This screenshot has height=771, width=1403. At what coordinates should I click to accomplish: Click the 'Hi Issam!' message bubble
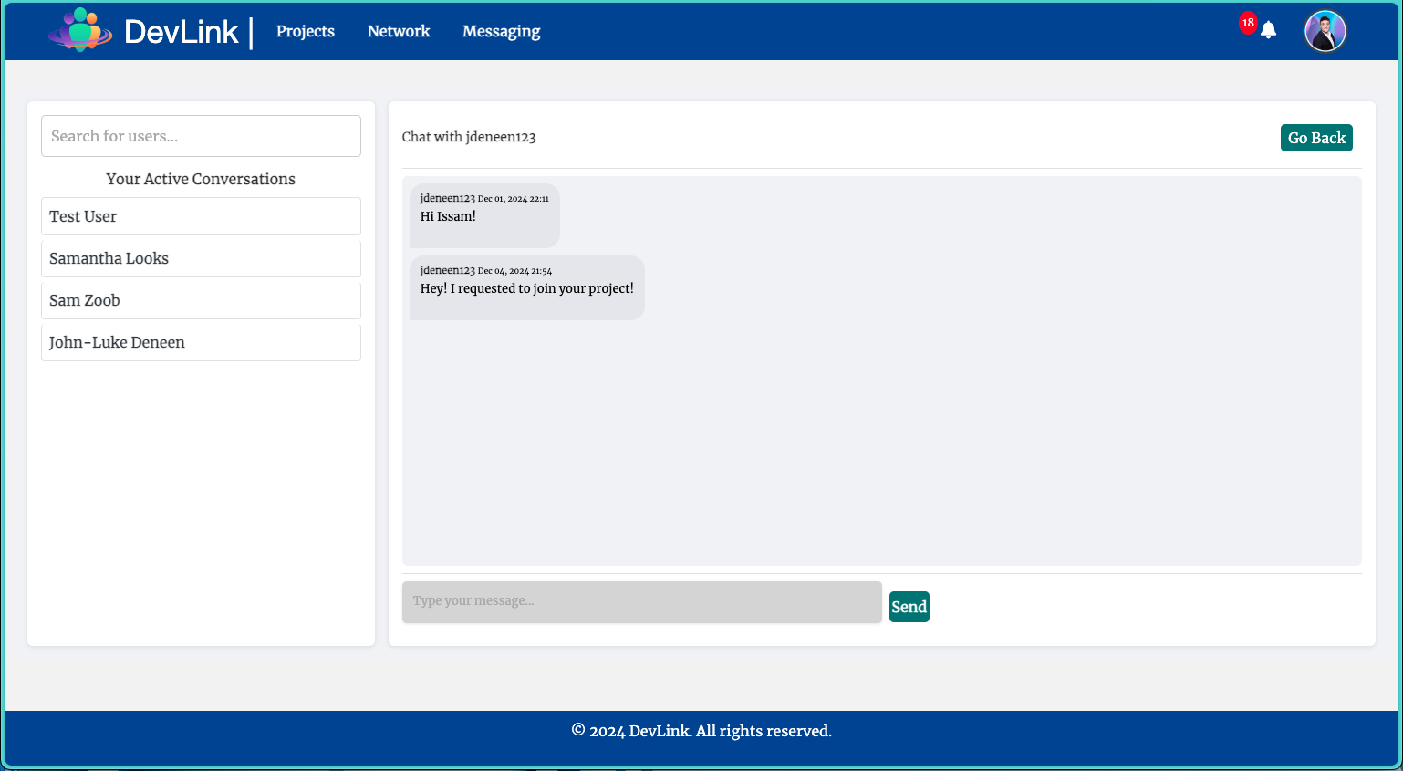[484, 215]
